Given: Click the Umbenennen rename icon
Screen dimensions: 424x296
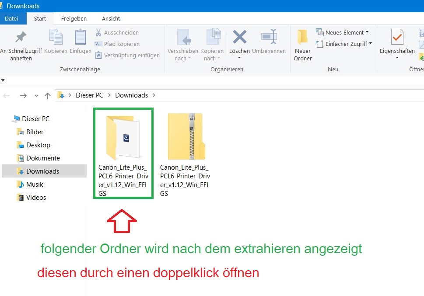Looking at the screenshot, I should pos(269,36).
